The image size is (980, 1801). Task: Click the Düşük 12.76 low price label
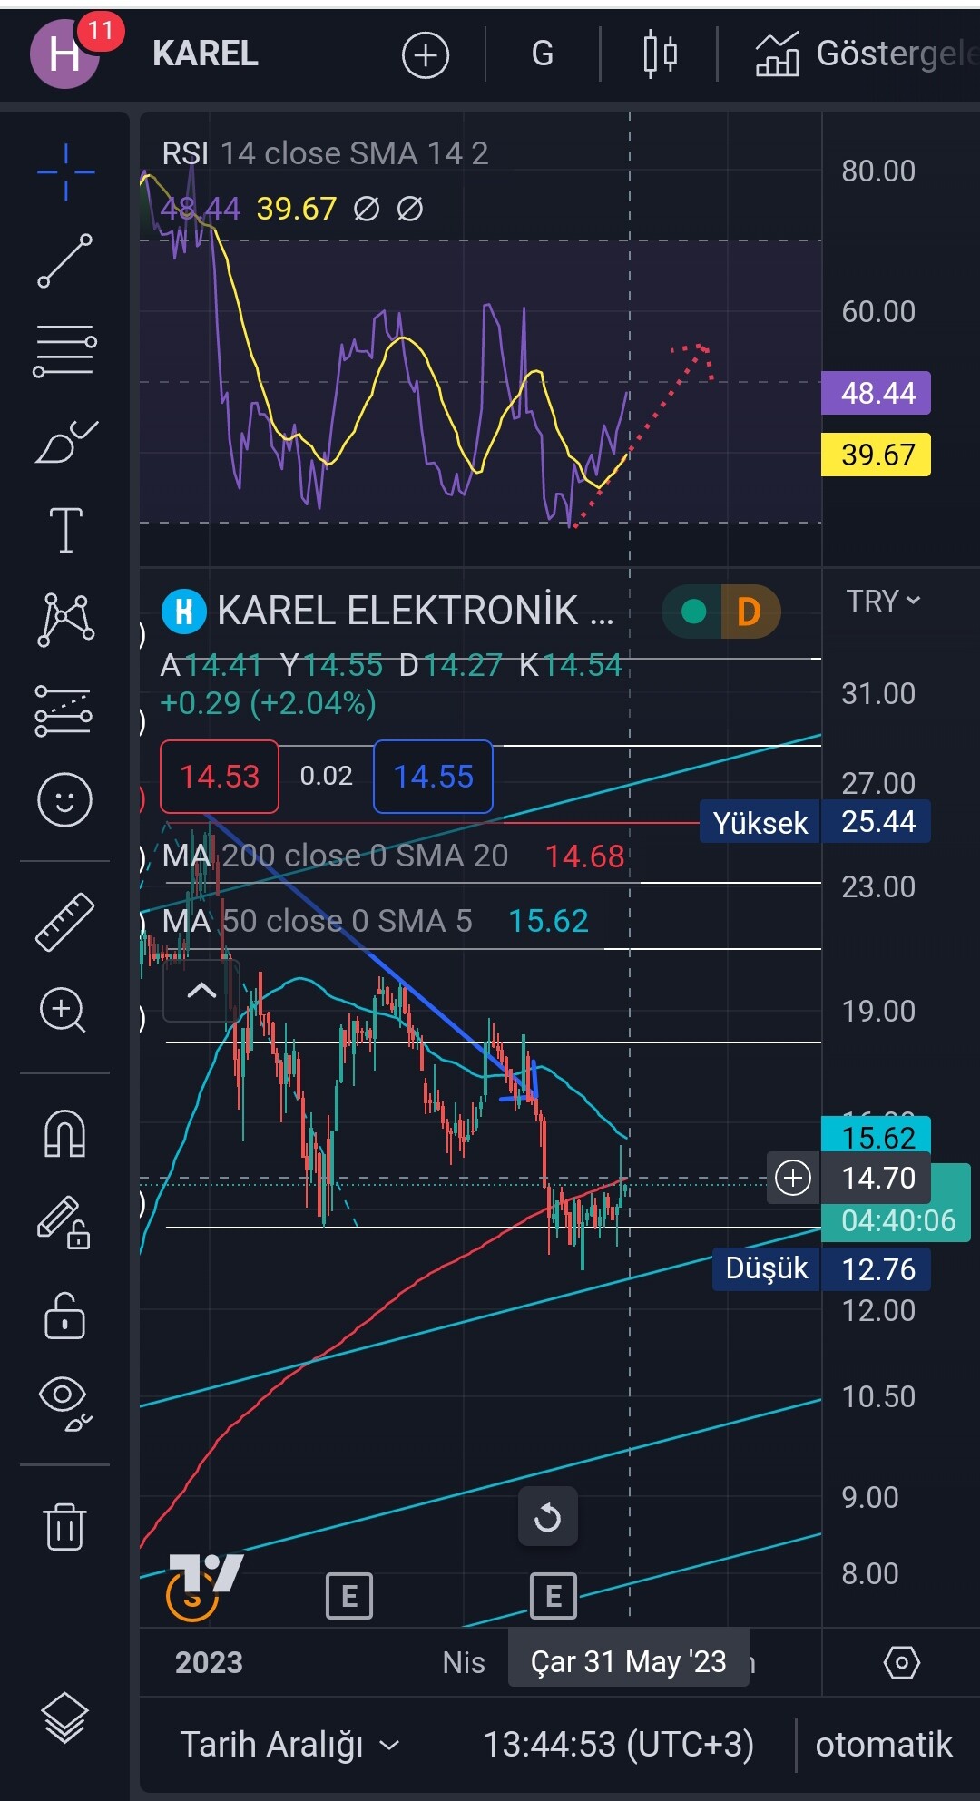(x=821, y=1268)
